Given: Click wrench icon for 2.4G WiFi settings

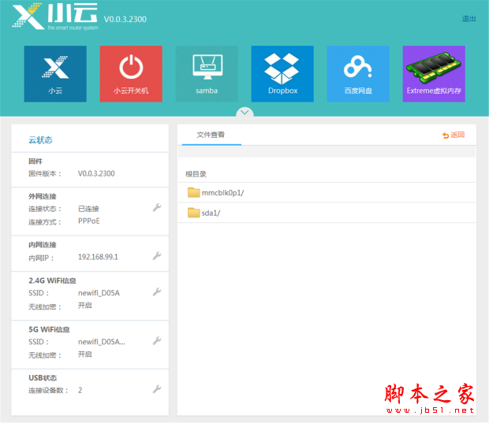Looking at the screenshot, I should (157, 292).
